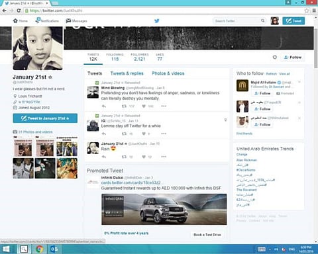View the Following 115 stat

point(115,57)
